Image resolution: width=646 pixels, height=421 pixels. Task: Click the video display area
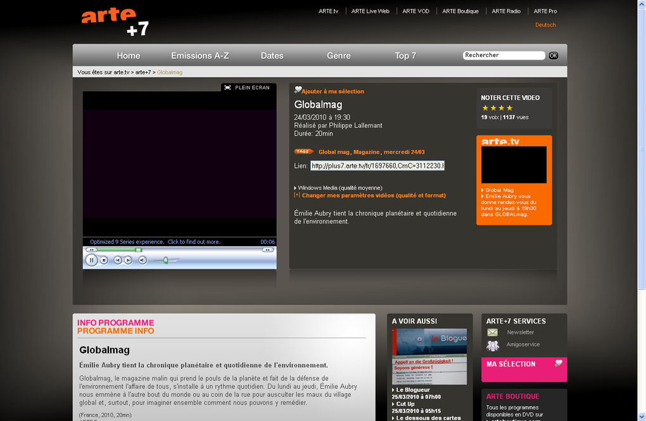pos(180,164)
